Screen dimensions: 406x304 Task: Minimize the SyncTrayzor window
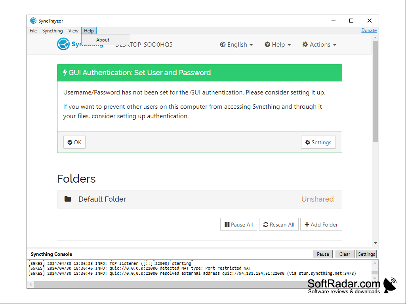coord(334,21)
